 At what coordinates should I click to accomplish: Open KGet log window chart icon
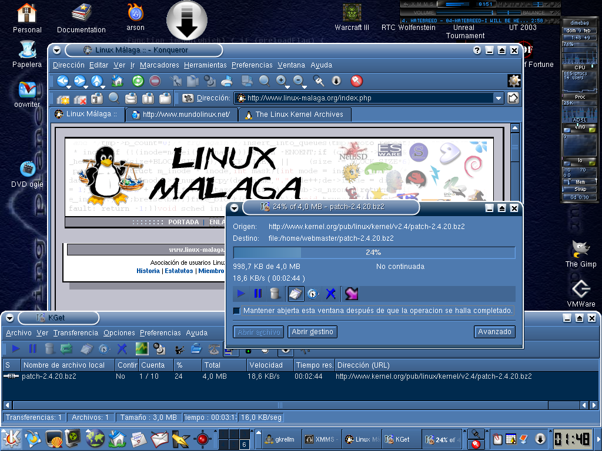[x=142, y=349]
